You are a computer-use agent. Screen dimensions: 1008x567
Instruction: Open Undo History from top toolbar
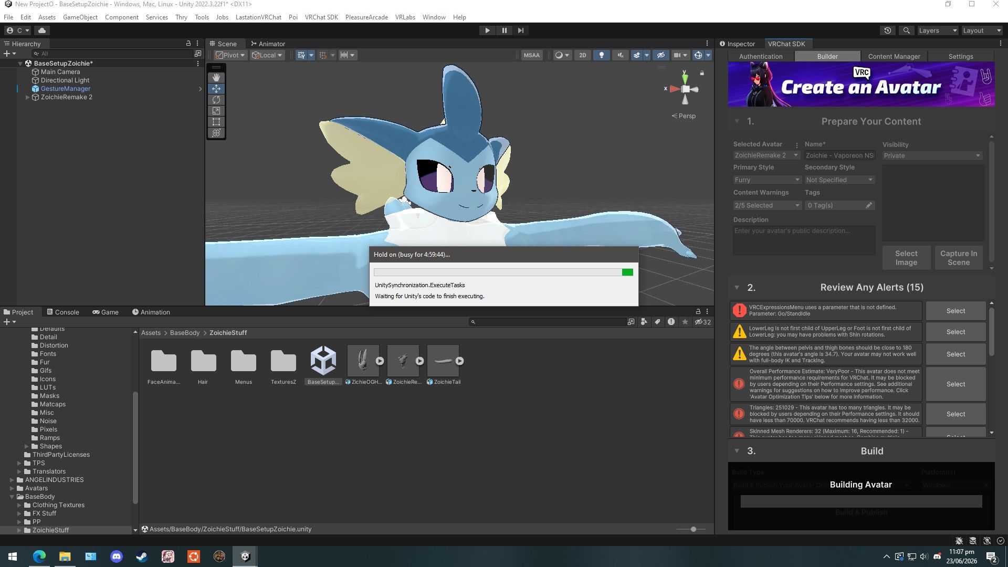(x=888, y=30)
